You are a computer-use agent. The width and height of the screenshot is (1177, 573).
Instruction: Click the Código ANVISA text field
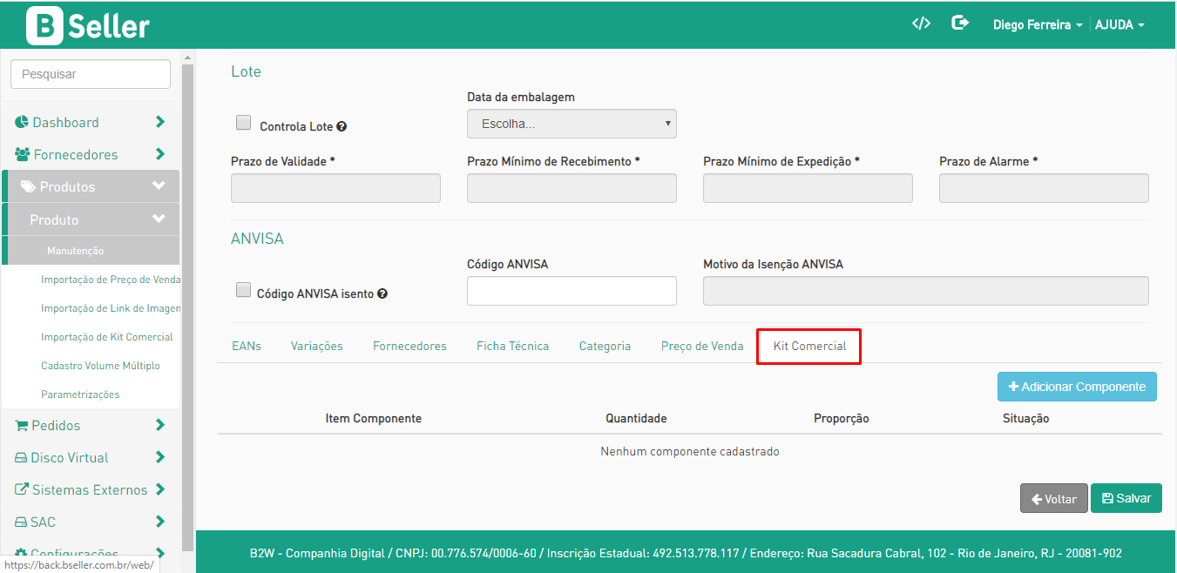click(x=572, y=291)
